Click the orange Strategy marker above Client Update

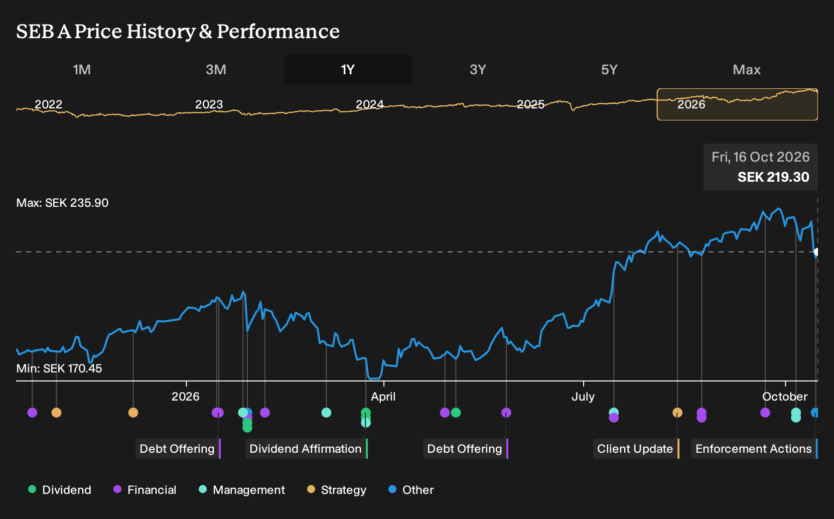tap(677, 413)
